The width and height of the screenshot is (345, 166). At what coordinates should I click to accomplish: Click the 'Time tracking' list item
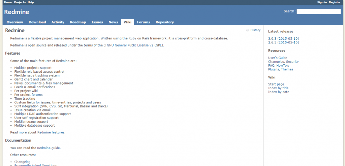(25, 99)
